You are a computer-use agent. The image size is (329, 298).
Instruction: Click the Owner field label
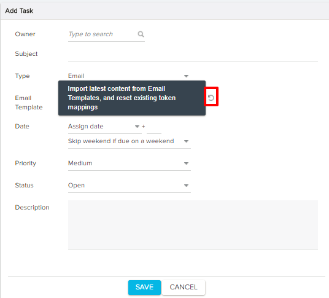(x=25, y=34)
